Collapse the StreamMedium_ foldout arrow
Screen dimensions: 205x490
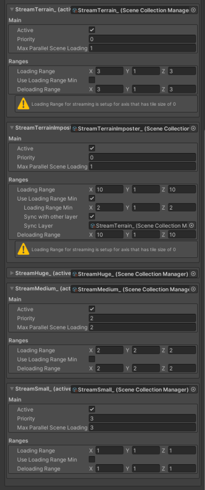pyautogui.click(x=12, y=289)
